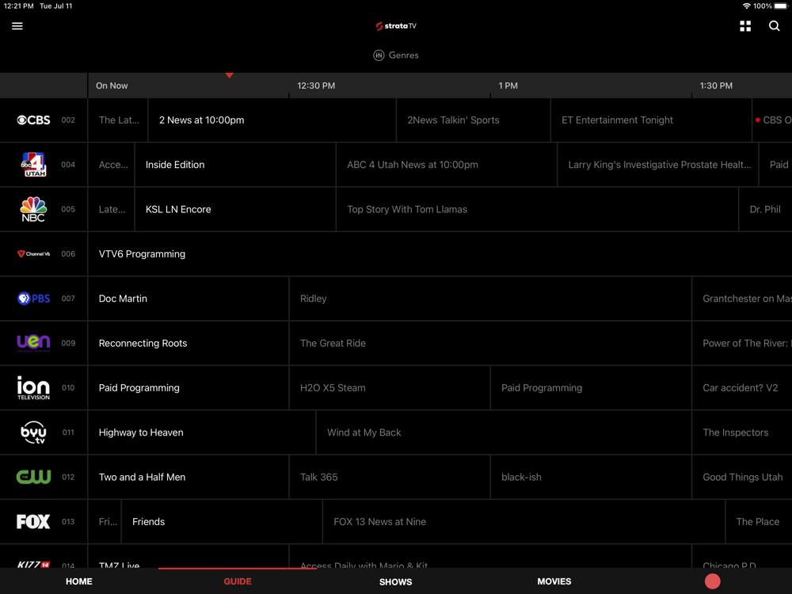792x594 pixels.
Task: Select Good Things Utah listing
Action: [742, 477]
